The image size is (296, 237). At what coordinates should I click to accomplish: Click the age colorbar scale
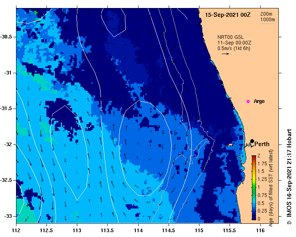(254, 188)
